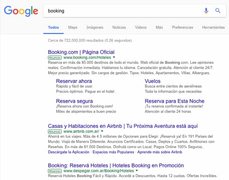Open the Videos tab
The image size is (229, 180).
[x=140, y=28]
